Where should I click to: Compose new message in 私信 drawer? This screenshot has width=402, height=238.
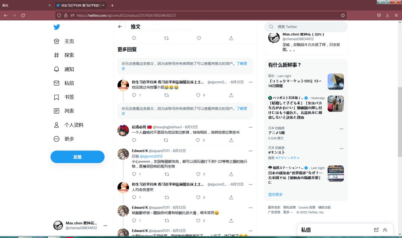[x=376, y=230]
